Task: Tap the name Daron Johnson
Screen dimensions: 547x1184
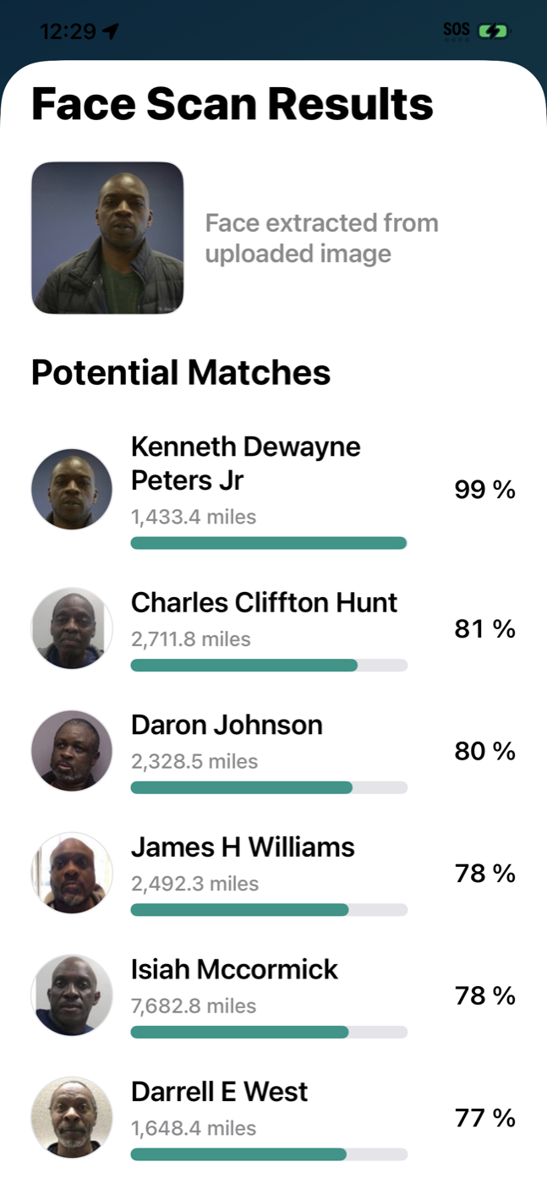Action: tap(226, 725)
